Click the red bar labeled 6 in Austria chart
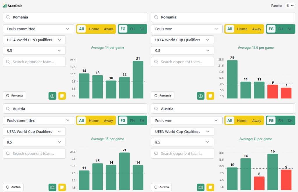This screenshot has width=298, height=192. (x=259, y=184)
